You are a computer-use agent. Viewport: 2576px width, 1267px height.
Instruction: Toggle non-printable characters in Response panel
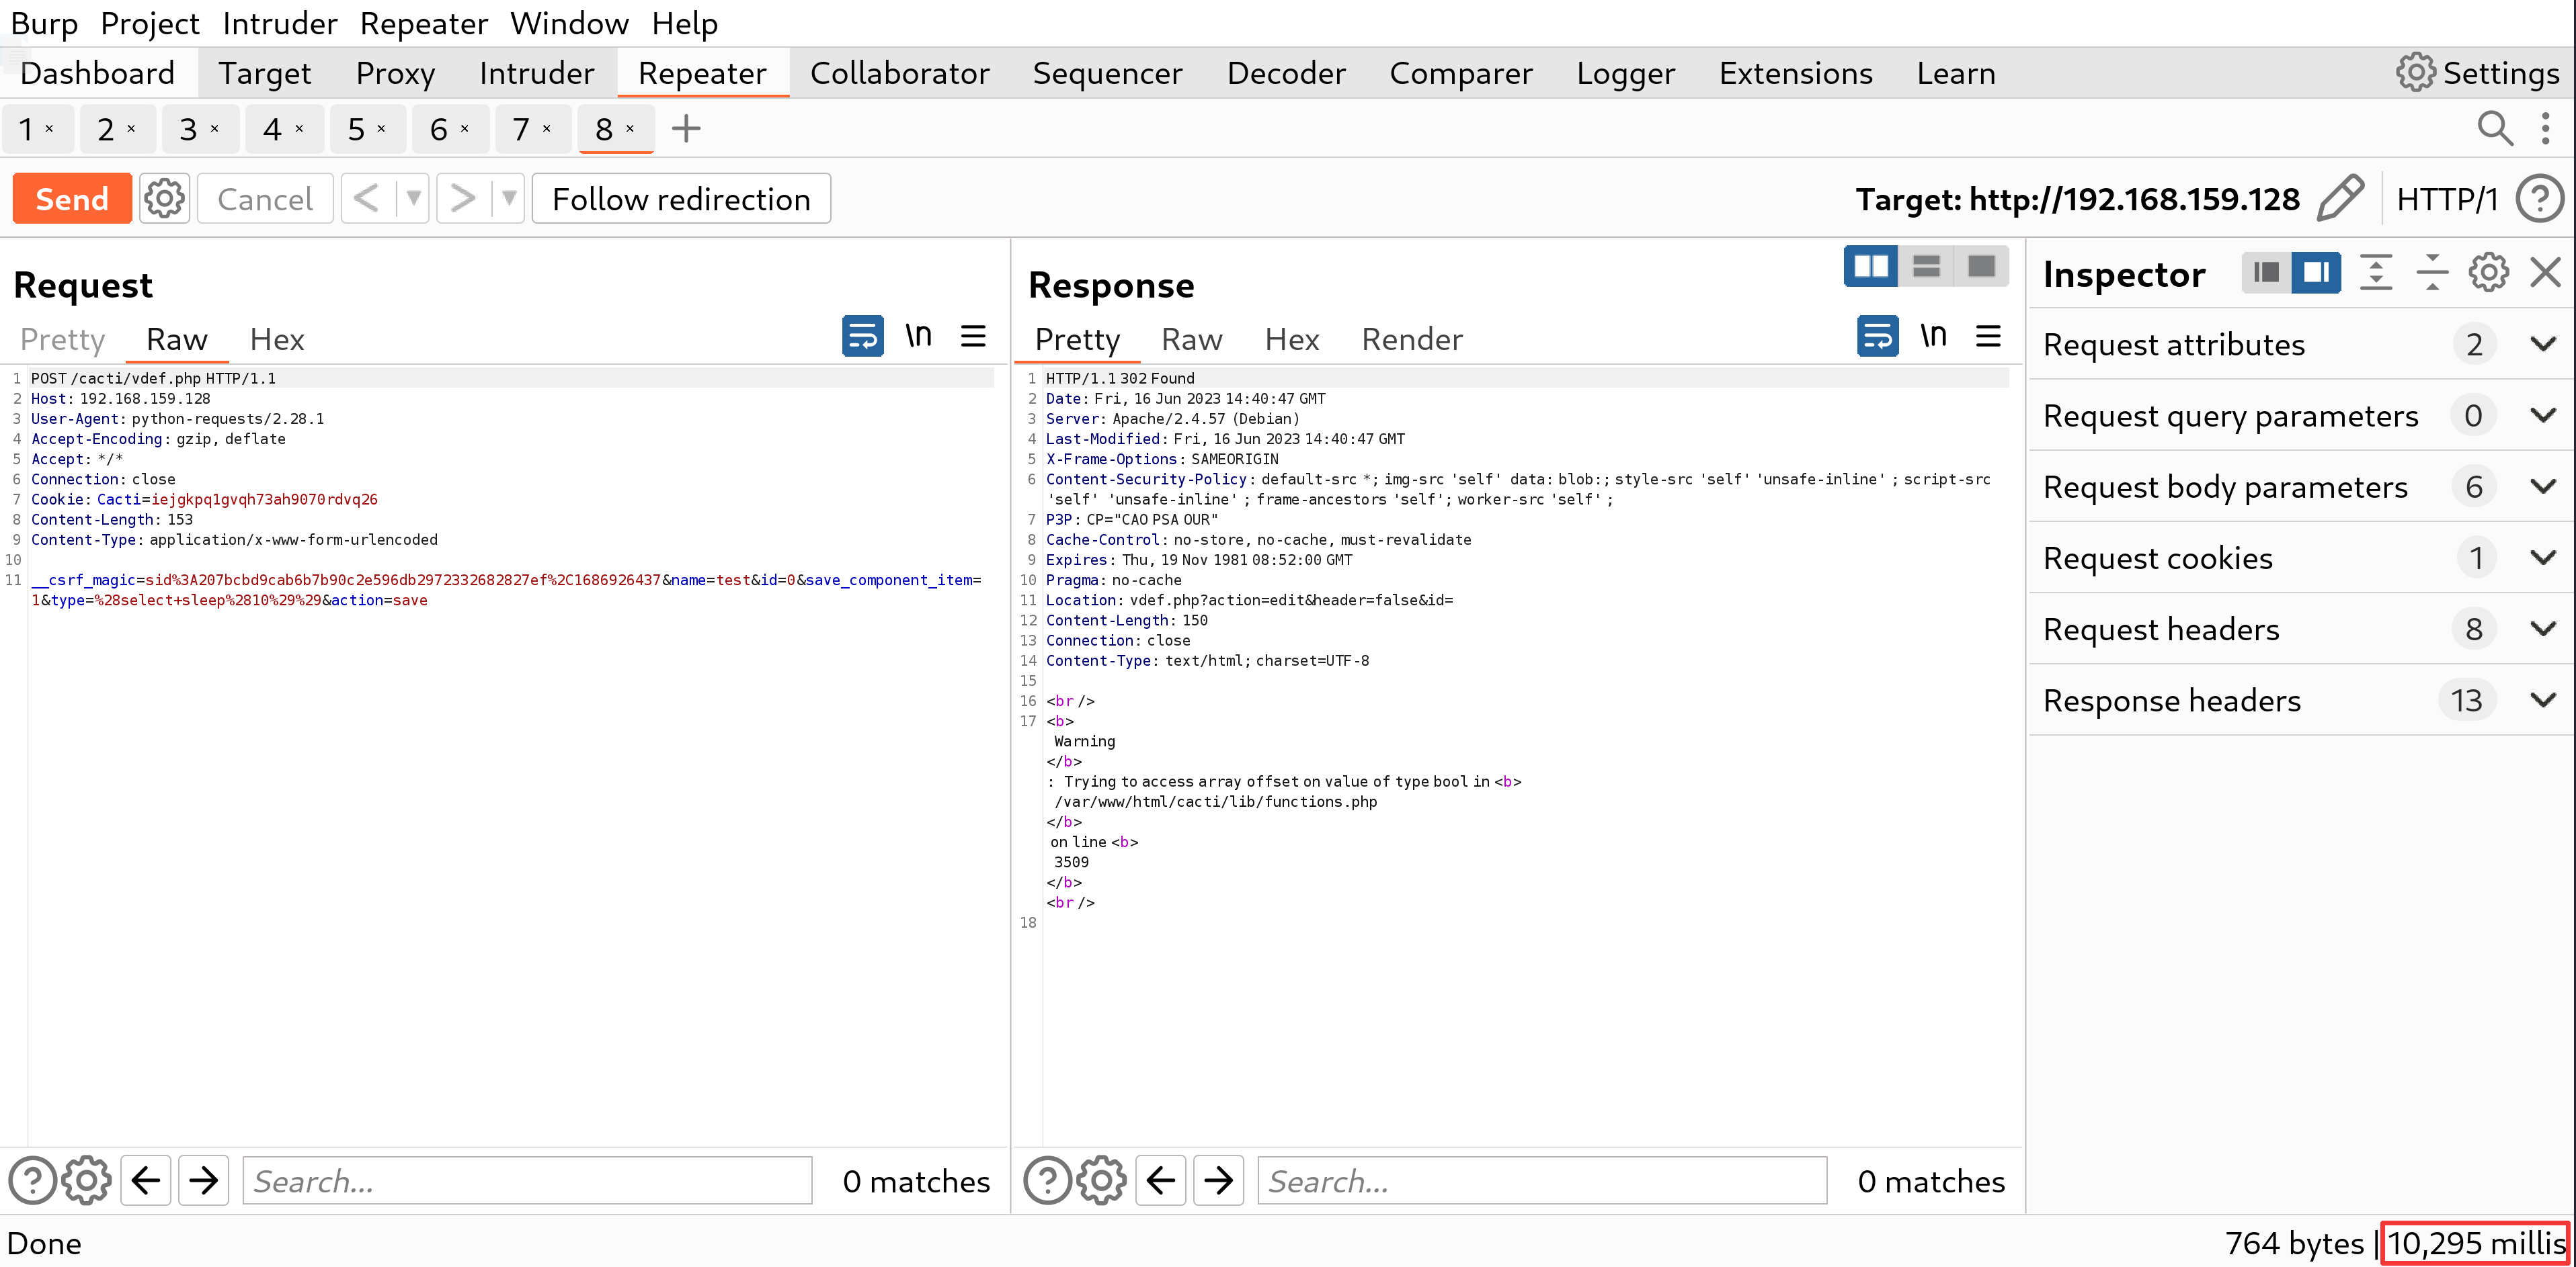1933,337
